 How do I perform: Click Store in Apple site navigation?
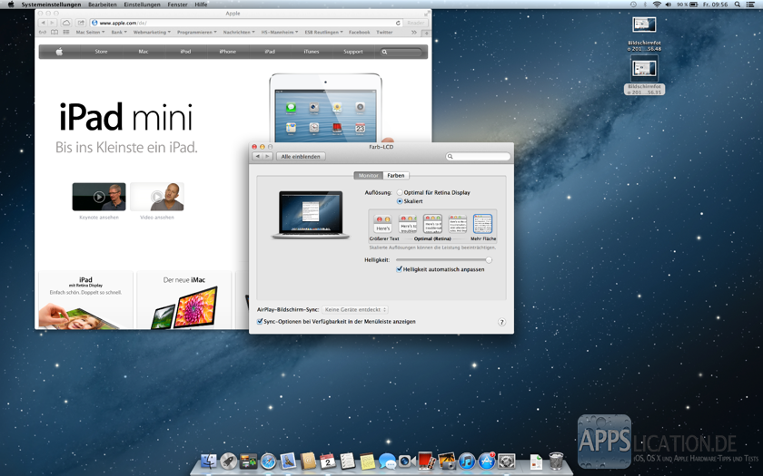(x=101, y=52)
